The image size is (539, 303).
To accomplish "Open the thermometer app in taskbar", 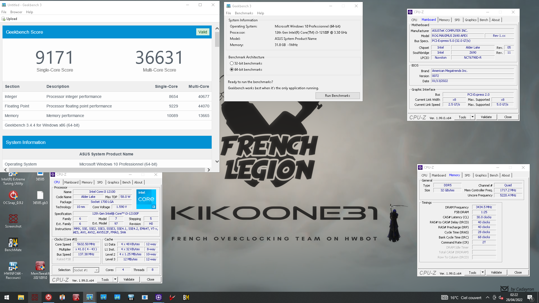I will pos(62,297).
